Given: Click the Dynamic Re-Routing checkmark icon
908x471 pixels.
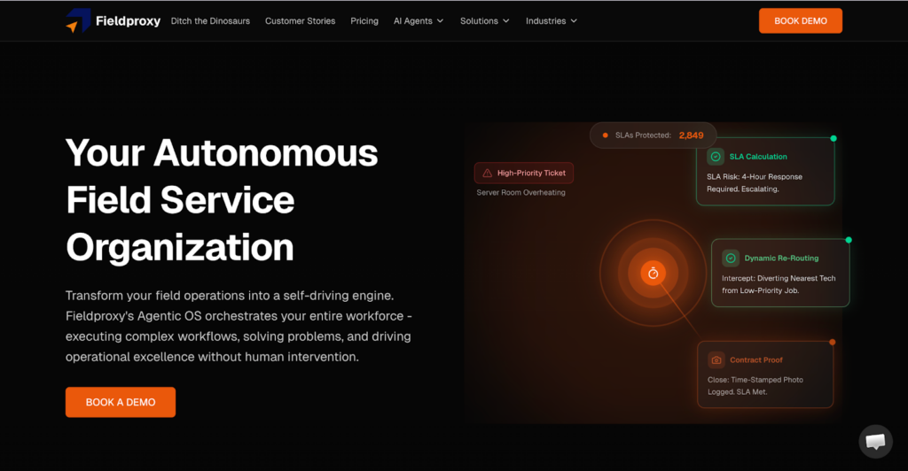Looking at the screenshot, I should point(731,259).
